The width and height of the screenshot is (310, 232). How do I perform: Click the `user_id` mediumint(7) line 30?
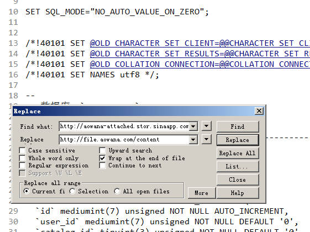pyautogui.click(x=166, y=222)
